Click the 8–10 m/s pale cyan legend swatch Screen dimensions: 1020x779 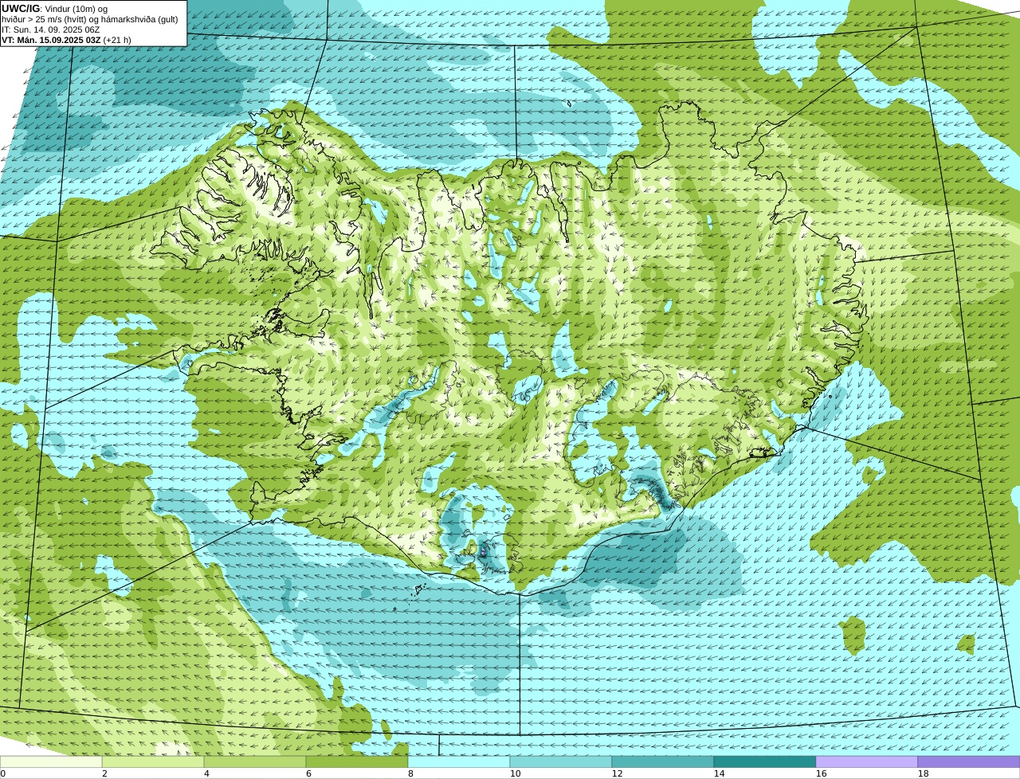pyautogui.click(x=459, y=762)
